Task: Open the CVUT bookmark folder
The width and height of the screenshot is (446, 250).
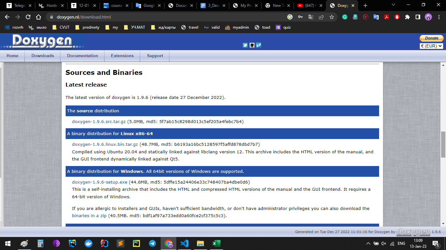Action: (61, 27)
